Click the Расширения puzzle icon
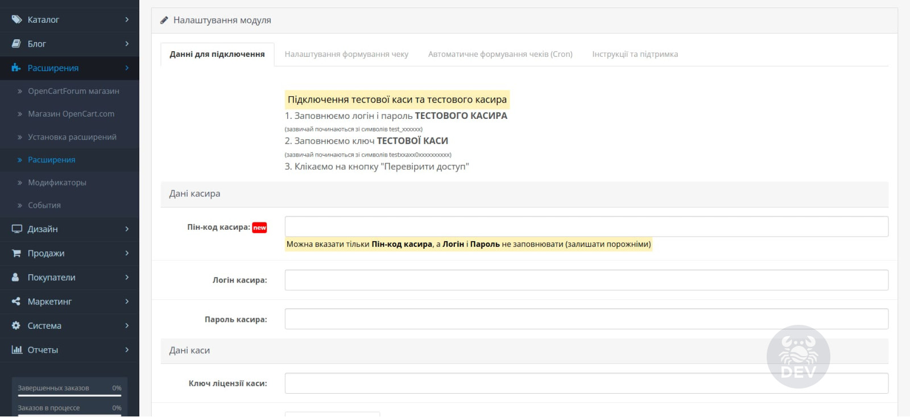This screenshot has height=417, width=910. 16,68
